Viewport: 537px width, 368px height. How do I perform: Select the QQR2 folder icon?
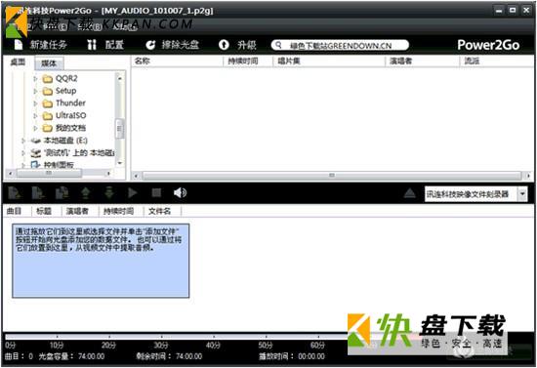(x=47, y=79)
